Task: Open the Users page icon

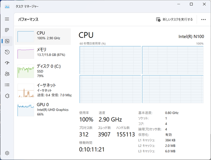Action: (7, 74)
